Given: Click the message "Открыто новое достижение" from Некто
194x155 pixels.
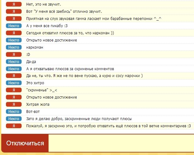Looking at the screenshot, I should 52,40.
